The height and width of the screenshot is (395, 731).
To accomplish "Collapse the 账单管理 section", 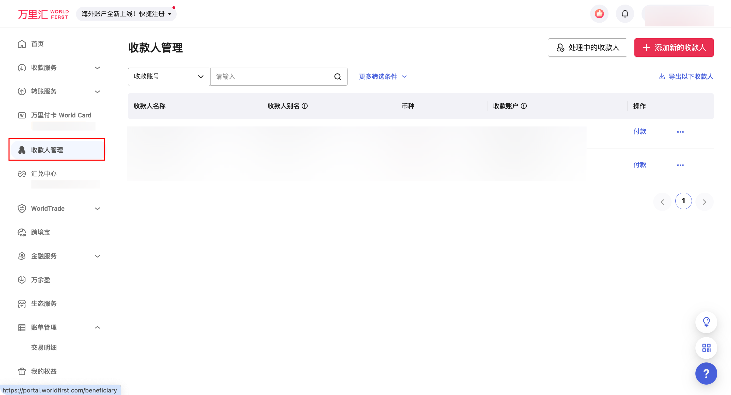I will (x=97, y=327).
